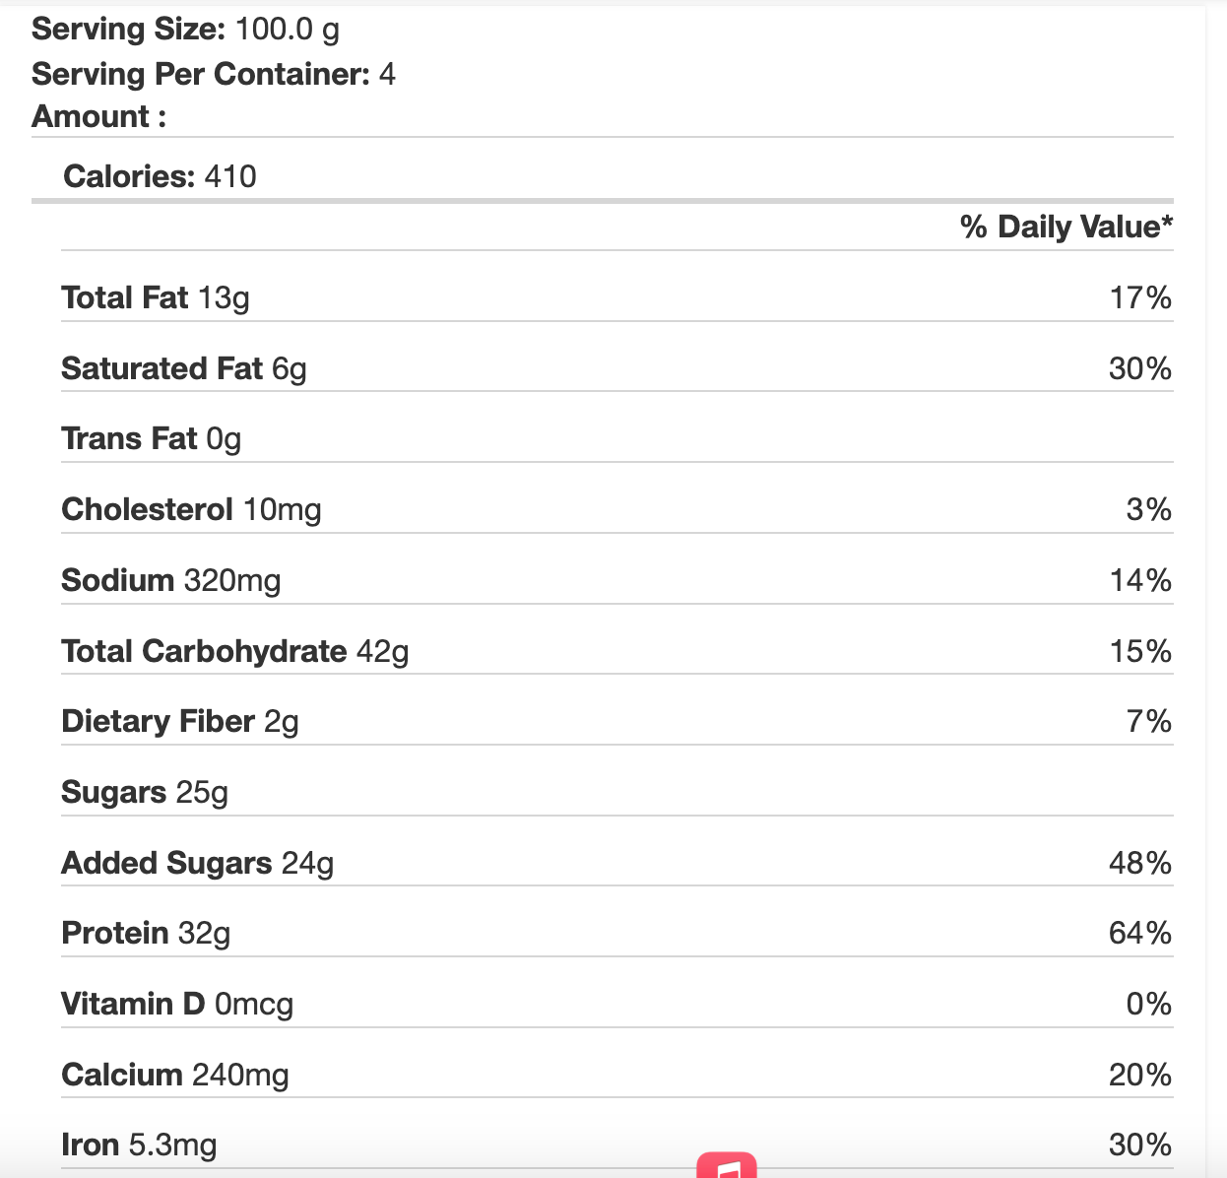Open the red Music app icon
The height and width of the screenshot is (1178, 1227).
point(727,1166)
